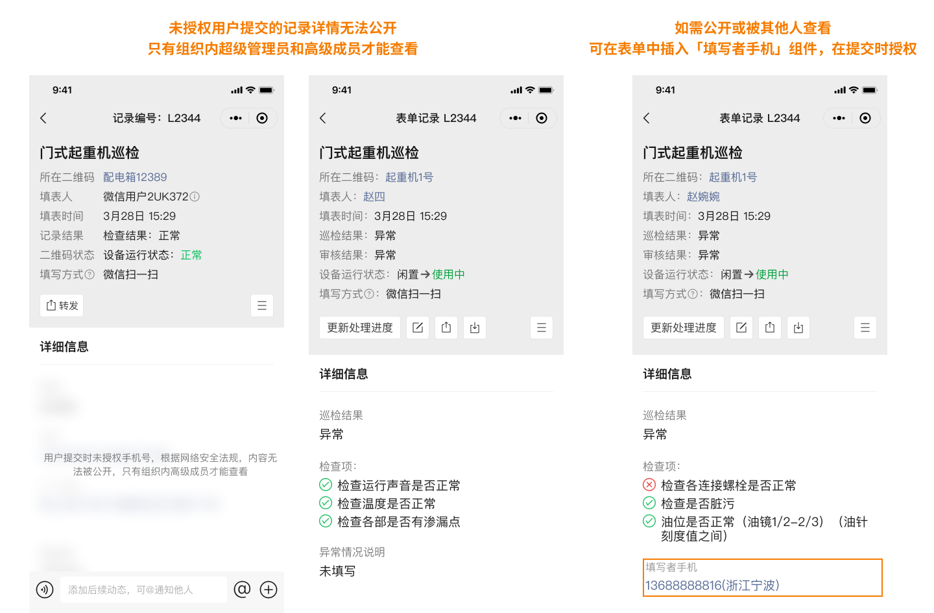Tap the voice message icon in the comment bar
934x613 pixels.
click(44, 590)
